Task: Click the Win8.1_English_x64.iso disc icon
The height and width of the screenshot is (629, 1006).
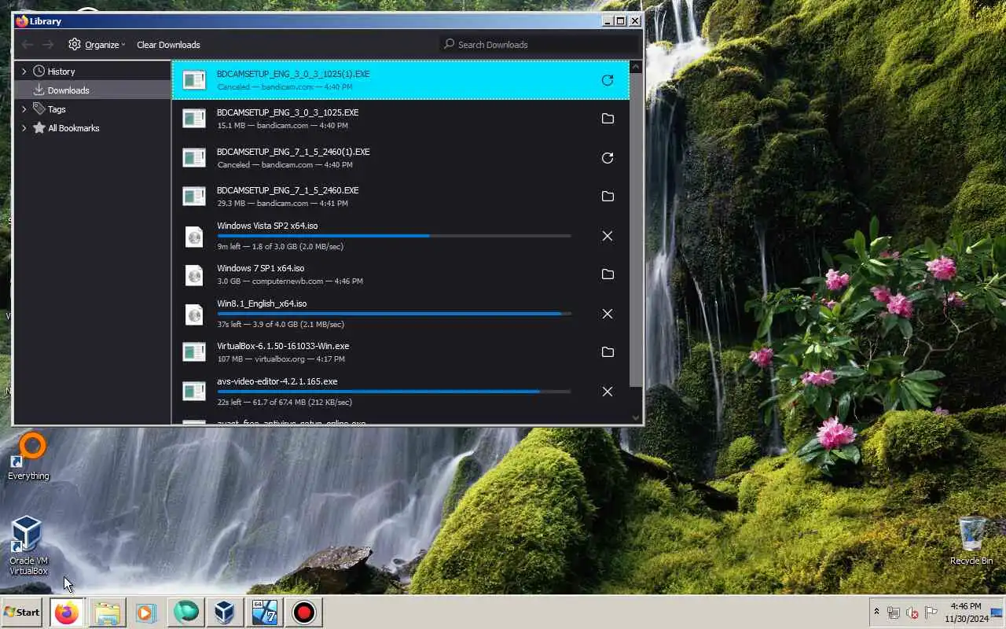Action: [x=194, y=314]
